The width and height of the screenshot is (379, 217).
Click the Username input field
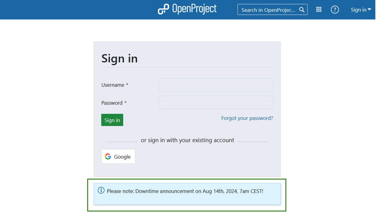click(x=216, y=85)
